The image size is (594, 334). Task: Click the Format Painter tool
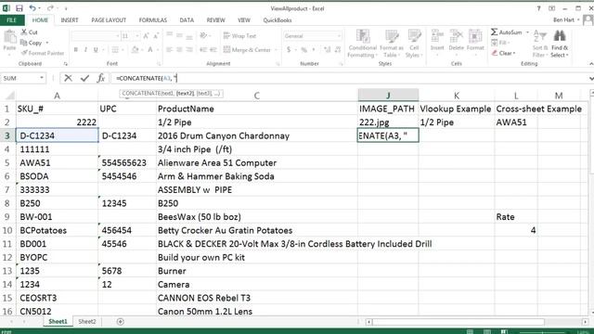(x=42, y=53)
